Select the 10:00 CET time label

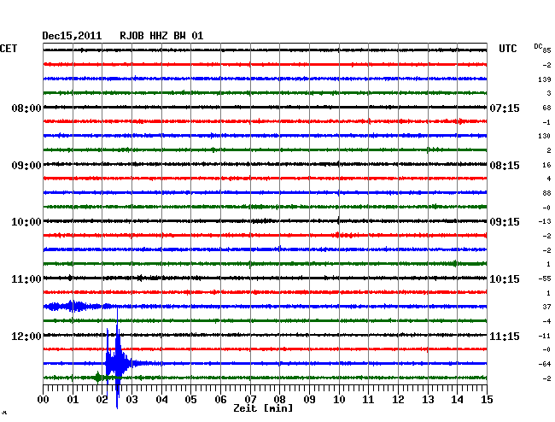click(x=26, y=222)
